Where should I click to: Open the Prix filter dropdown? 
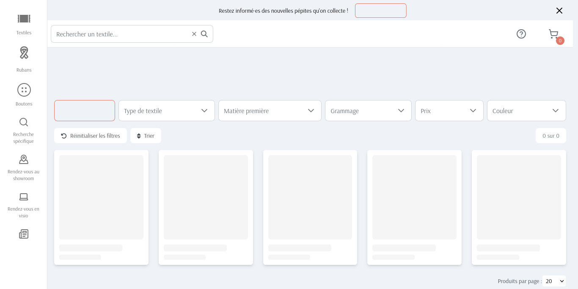click(449, 111)
